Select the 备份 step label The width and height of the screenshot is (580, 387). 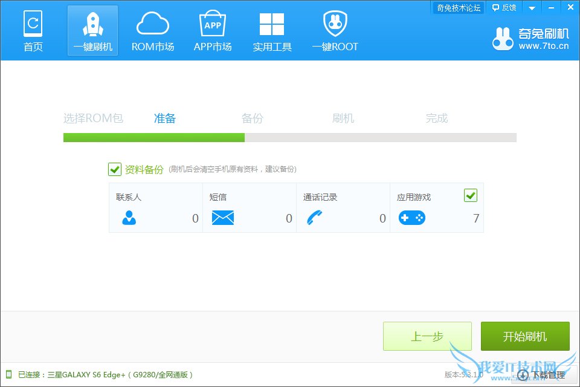click(253, 119)
